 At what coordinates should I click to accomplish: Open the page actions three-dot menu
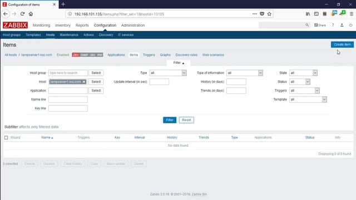click(255, 14)
